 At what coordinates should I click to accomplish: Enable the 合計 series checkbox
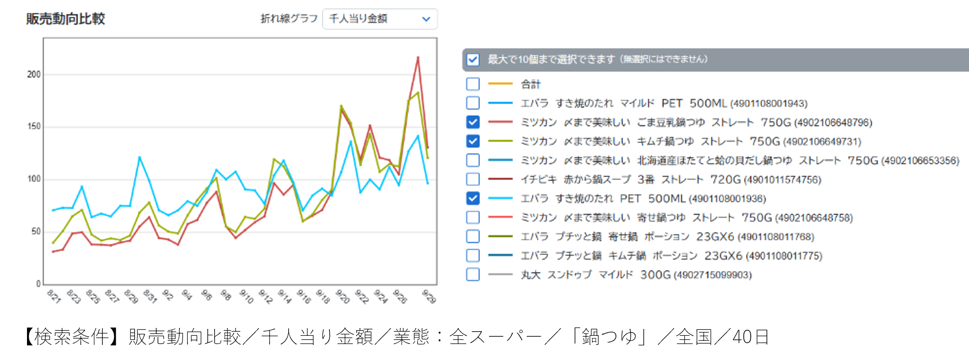473,84
